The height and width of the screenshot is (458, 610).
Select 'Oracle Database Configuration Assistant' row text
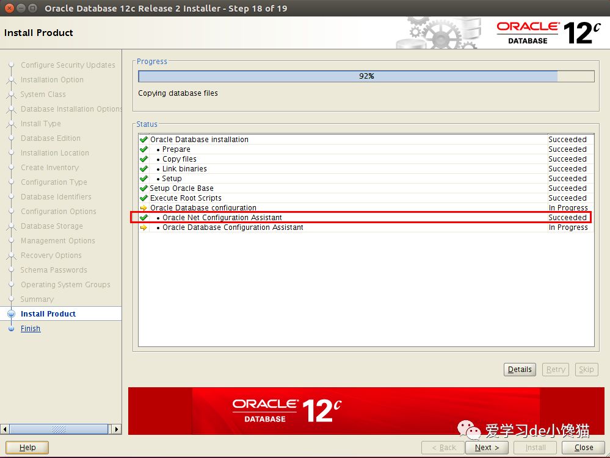233,227
